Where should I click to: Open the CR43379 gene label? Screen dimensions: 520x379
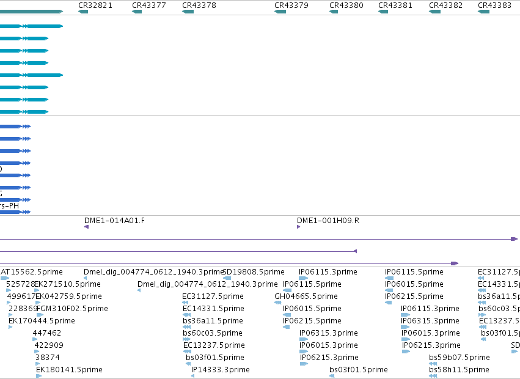291,6
